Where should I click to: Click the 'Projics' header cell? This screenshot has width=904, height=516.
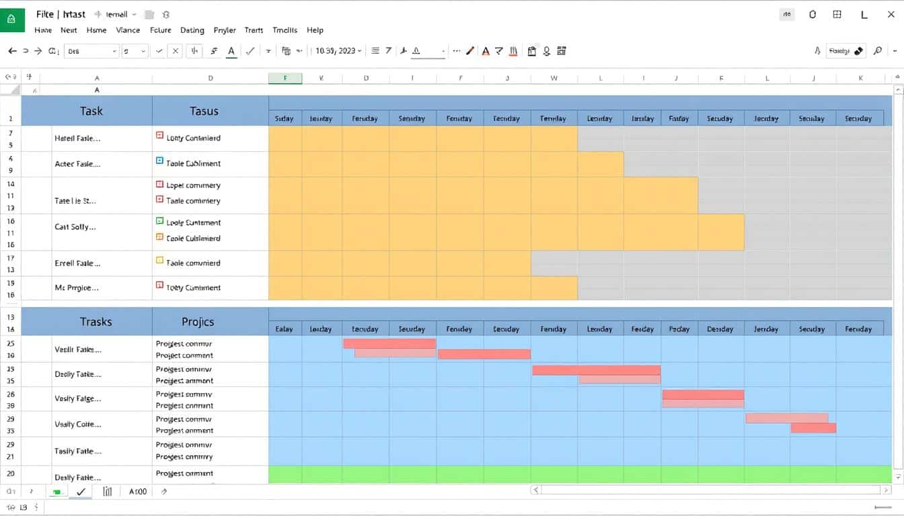(x=211, y=322)
